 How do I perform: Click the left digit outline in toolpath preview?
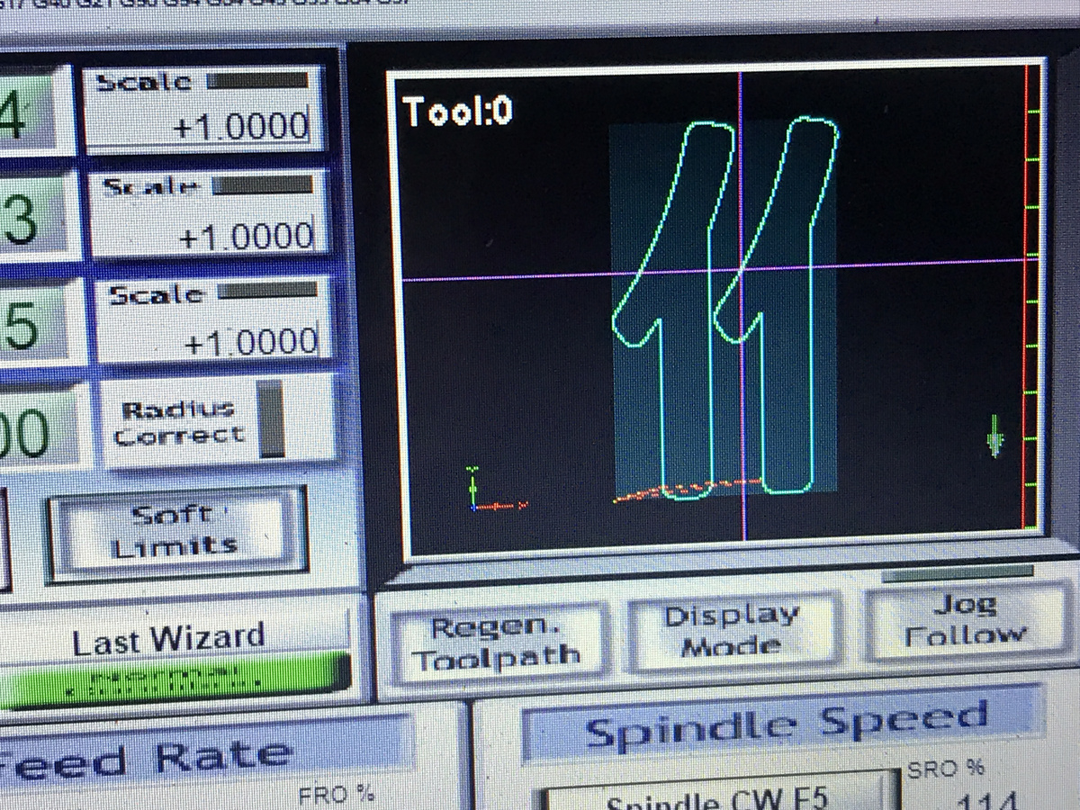point(675,306)
